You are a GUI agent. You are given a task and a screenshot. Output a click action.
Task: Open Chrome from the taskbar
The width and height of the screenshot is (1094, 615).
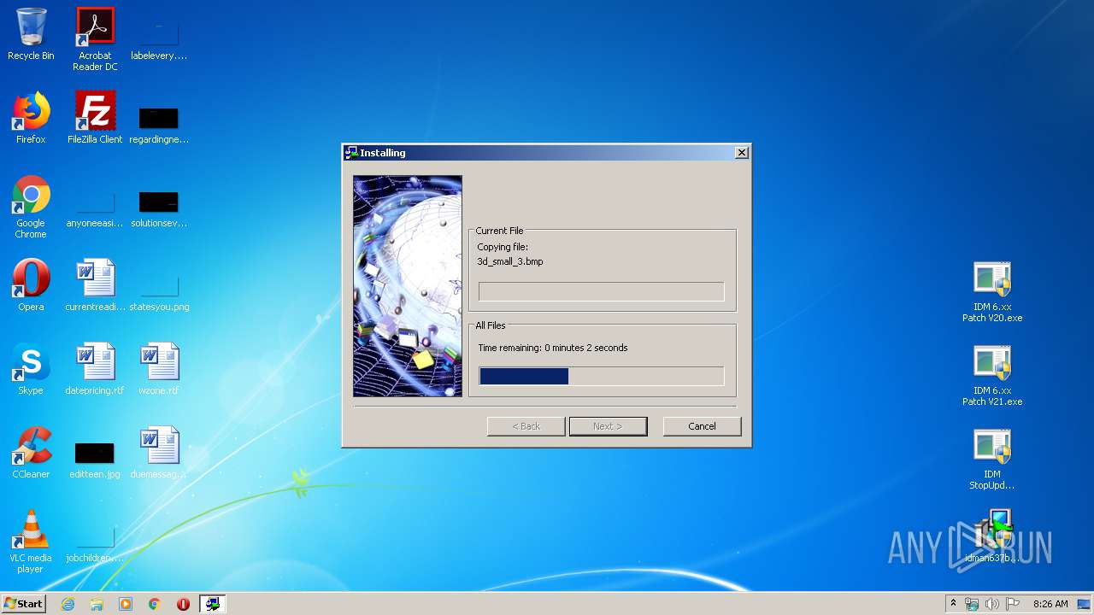click(155, 604)
